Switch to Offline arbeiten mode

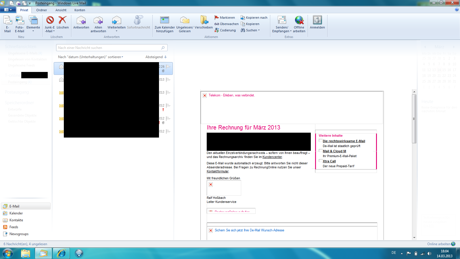click(x=299, y=24)
